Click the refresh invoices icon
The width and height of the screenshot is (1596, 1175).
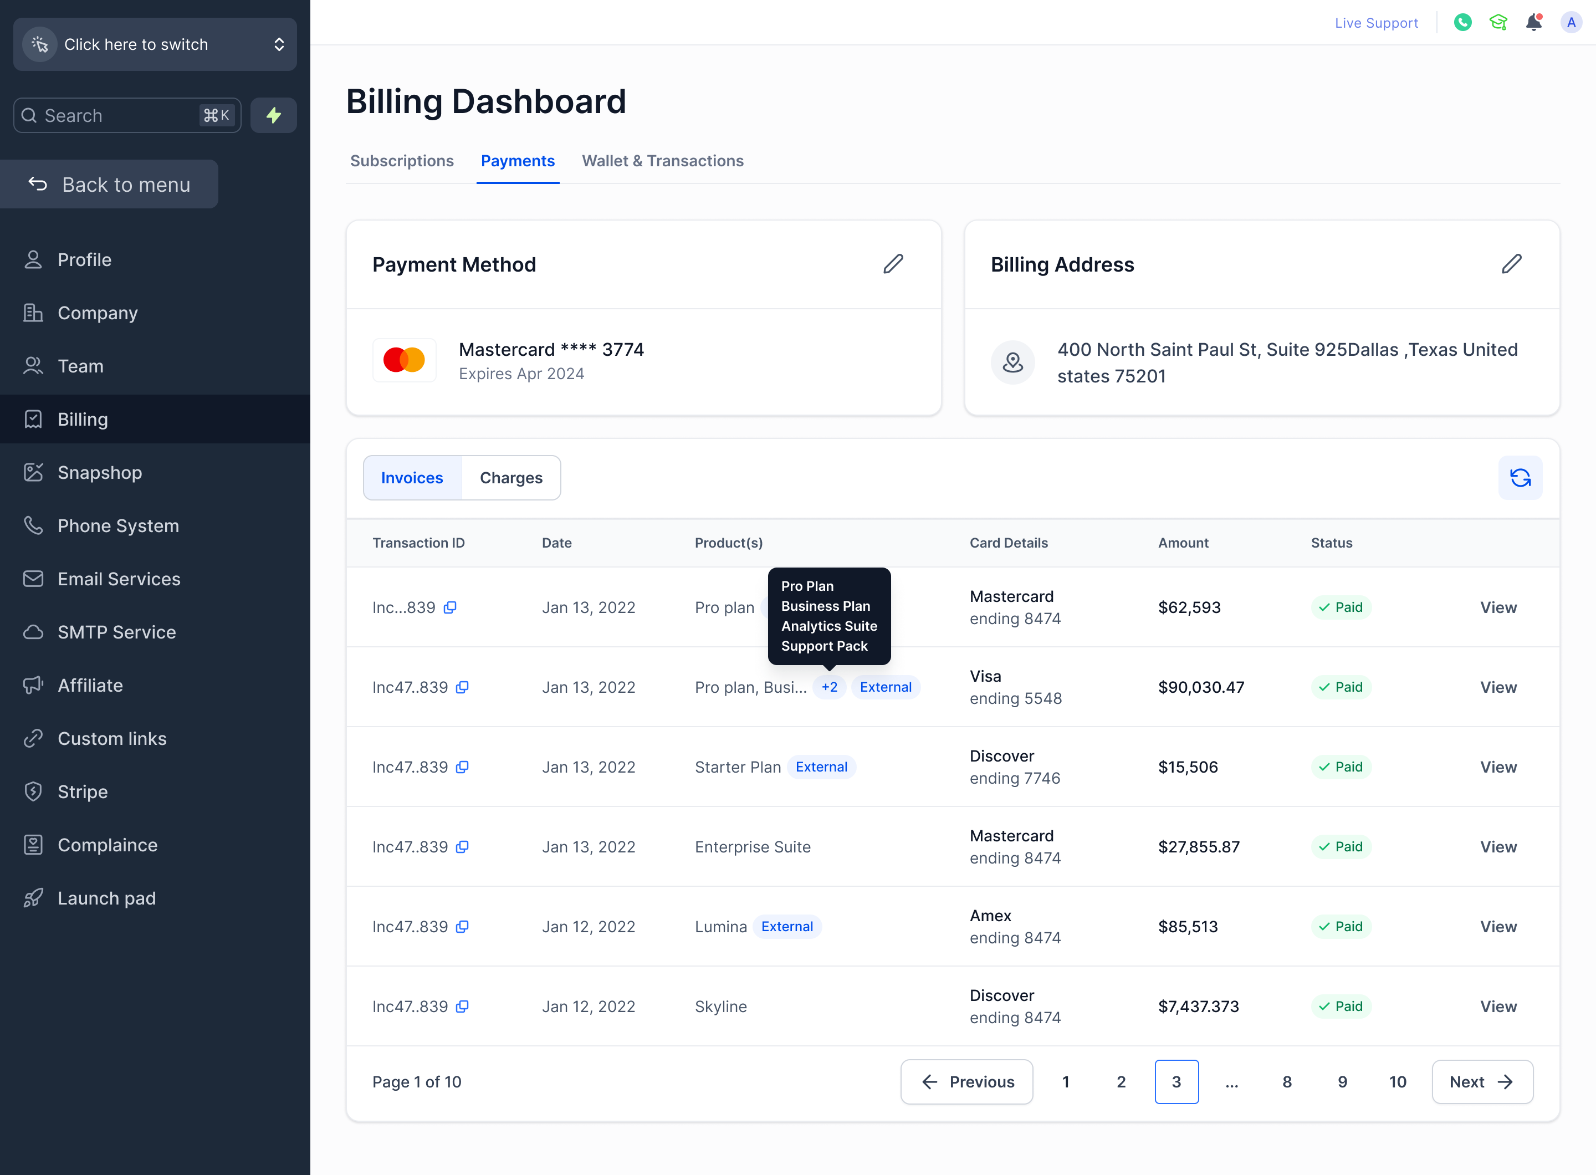click(1520, 478)
